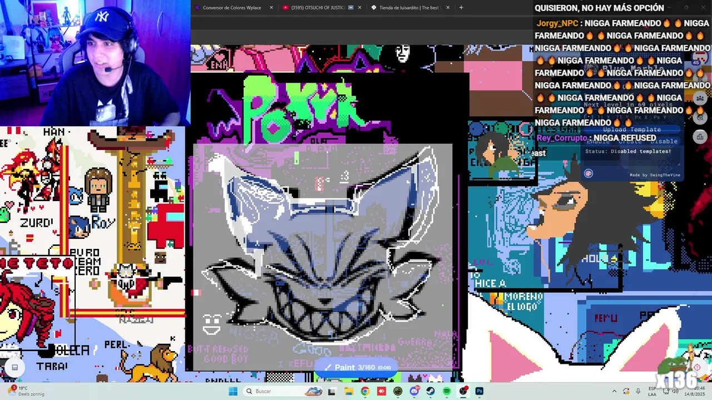Image resolution: width=712 pixels, height=400 pixels.
Task: Open OBS Studio from the taskbar
Action: click(x=463, y=391)
